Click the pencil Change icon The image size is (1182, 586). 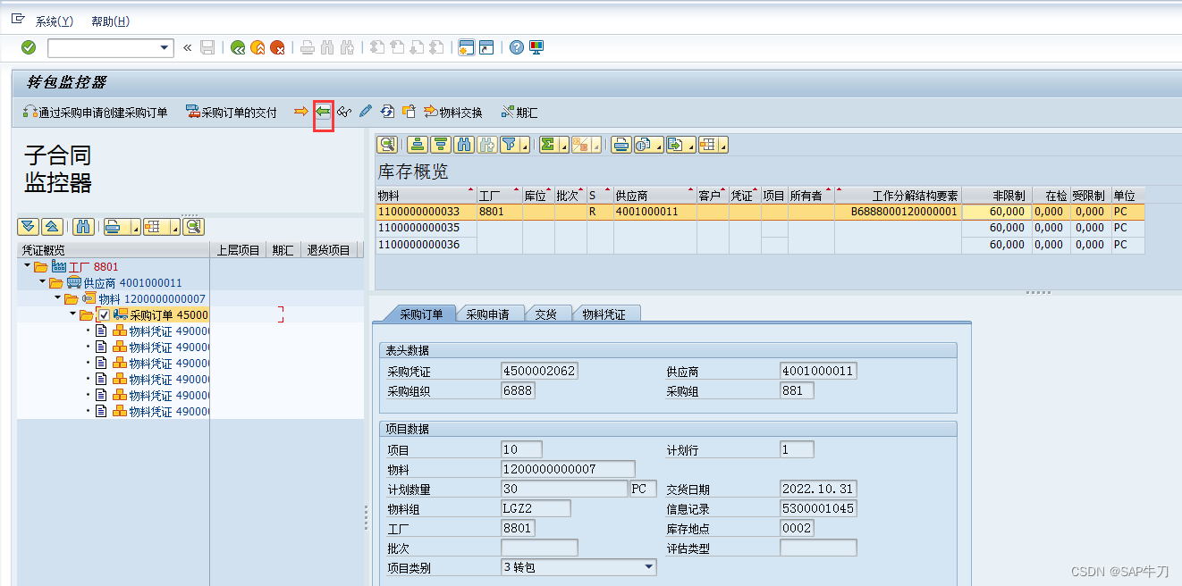click(x=366, y=112)
